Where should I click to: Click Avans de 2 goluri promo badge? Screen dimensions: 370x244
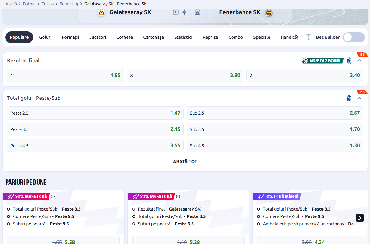[x=323, y=61]
